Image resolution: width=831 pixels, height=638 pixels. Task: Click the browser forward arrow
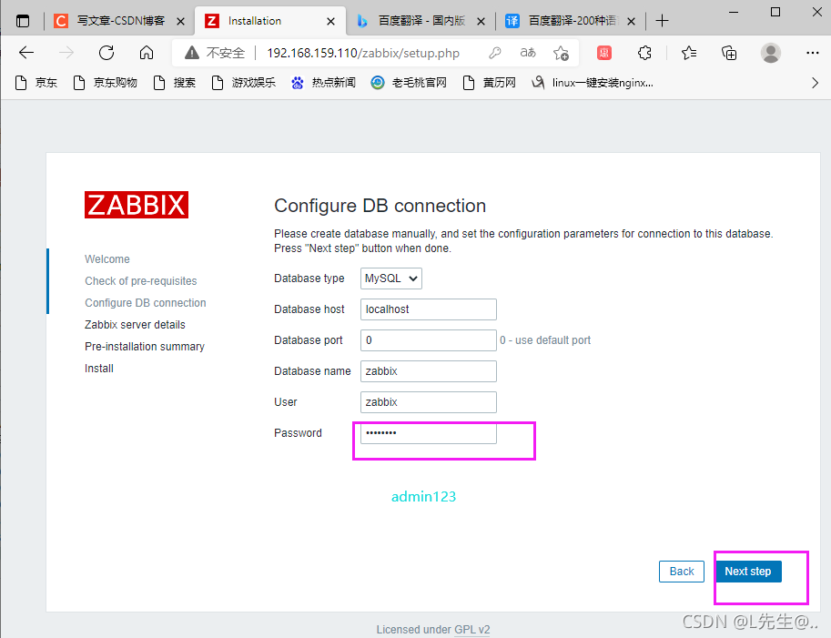coord(66,53)
